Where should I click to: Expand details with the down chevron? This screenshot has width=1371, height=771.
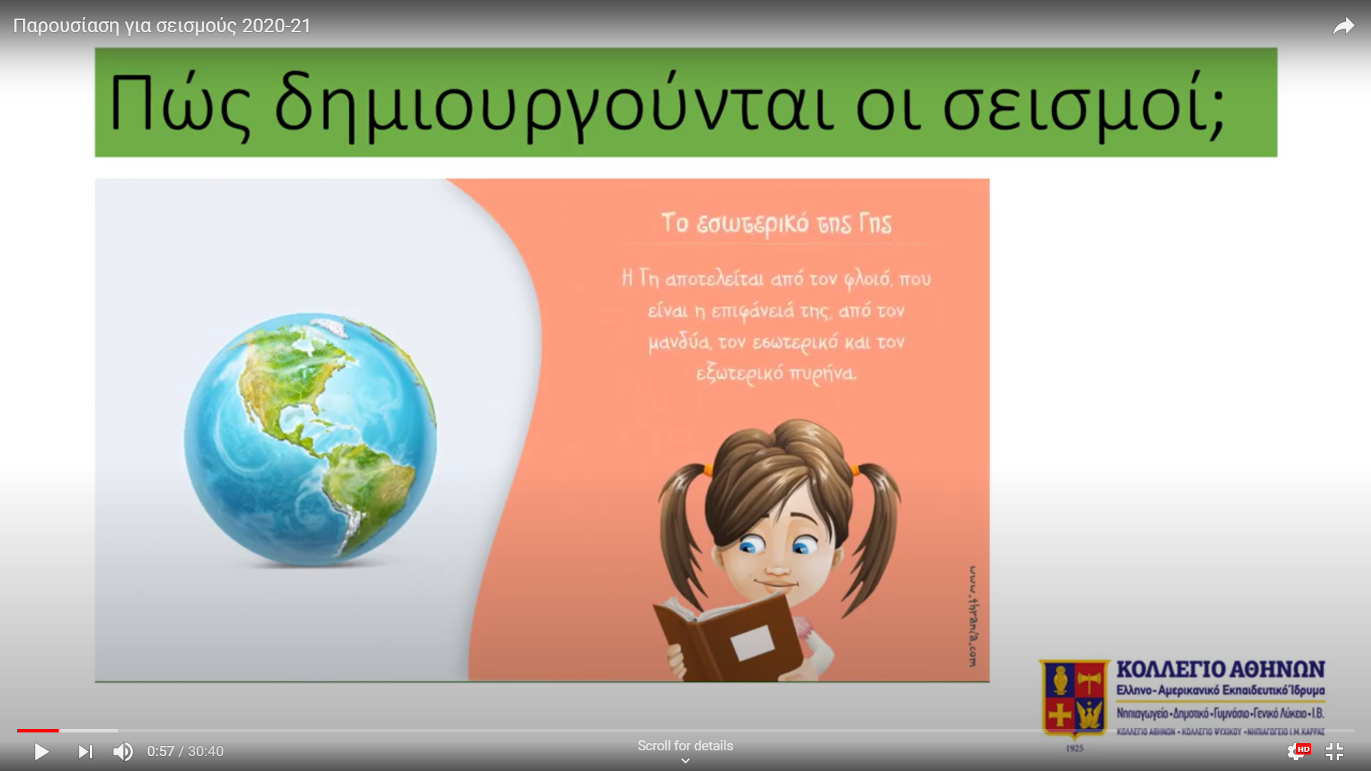[685, 761]
